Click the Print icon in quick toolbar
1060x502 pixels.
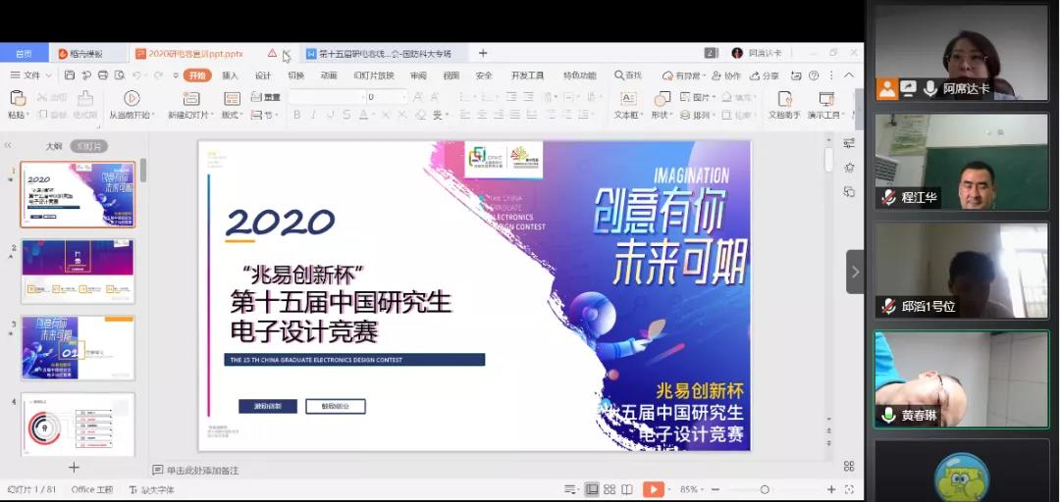(x=103, y=75)
